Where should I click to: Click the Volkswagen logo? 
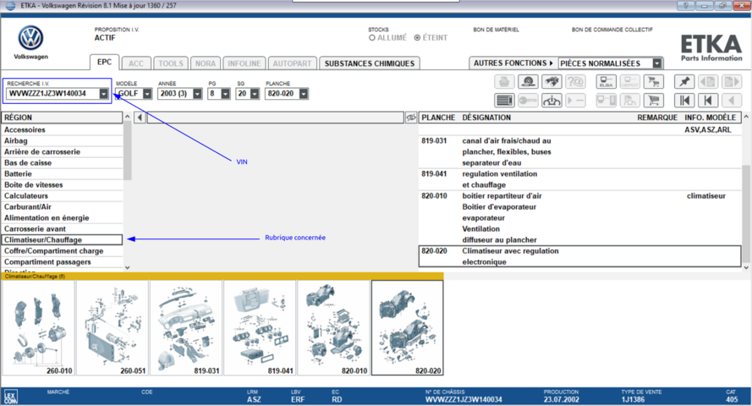click(x=30, y=38)
